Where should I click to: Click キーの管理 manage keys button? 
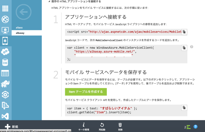(x=84, y=127)
